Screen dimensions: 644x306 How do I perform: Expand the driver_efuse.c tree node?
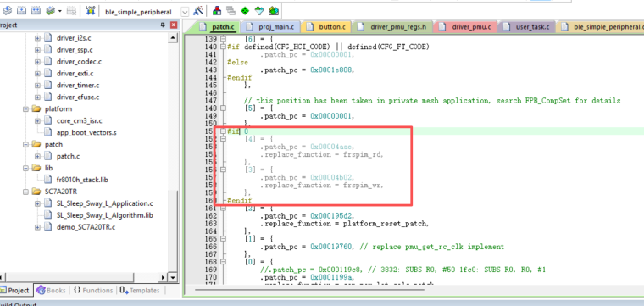37,97
